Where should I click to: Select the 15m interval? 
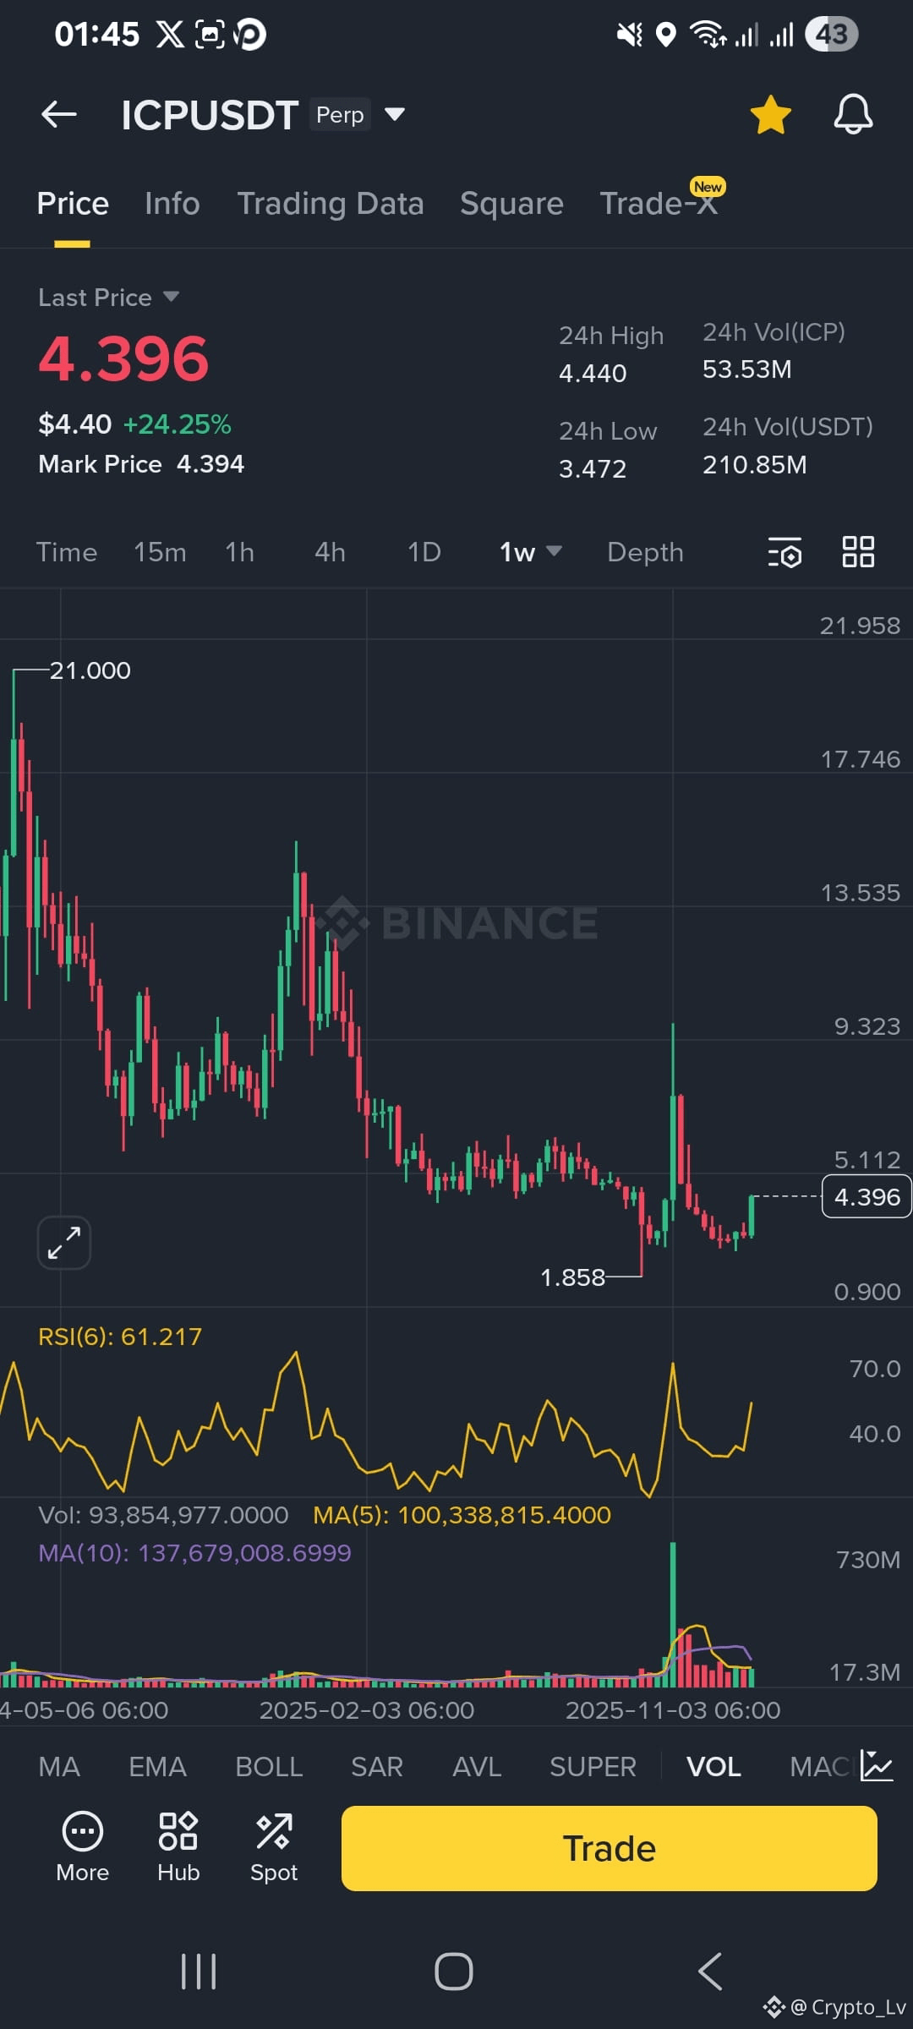pyautogui.click(x=160, y=552)
